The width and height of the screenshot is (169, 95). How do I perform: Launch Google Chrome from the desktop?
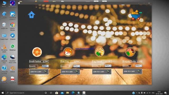tap(12, 26)
